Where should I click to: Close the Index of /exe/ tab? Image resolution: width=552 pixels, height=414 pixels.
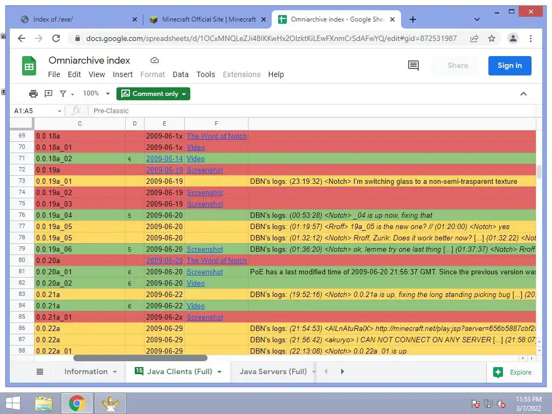[x=134, y=20]
